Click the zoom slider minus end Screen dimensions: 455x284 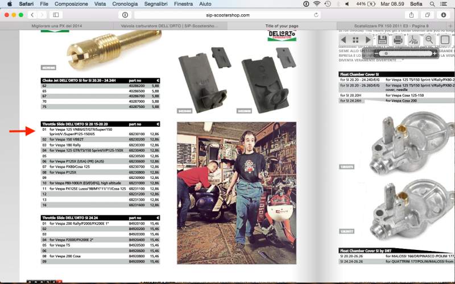pos(377,53)
